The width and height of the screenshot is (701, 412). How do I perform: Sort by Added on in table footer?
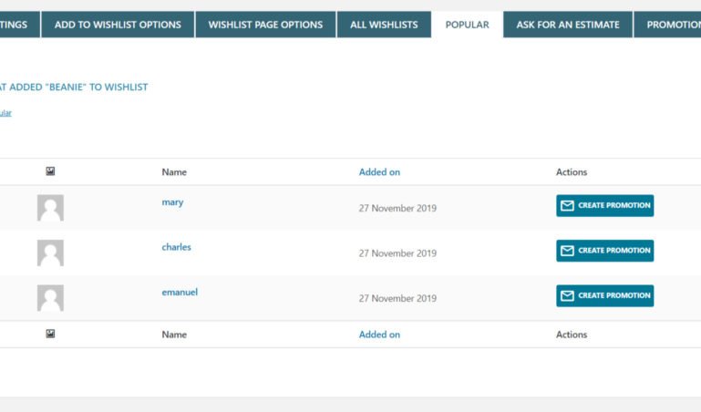379,335
